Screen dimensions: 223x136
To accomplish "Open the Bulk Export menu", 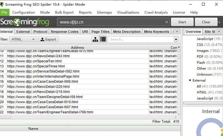I will [64, 12].
